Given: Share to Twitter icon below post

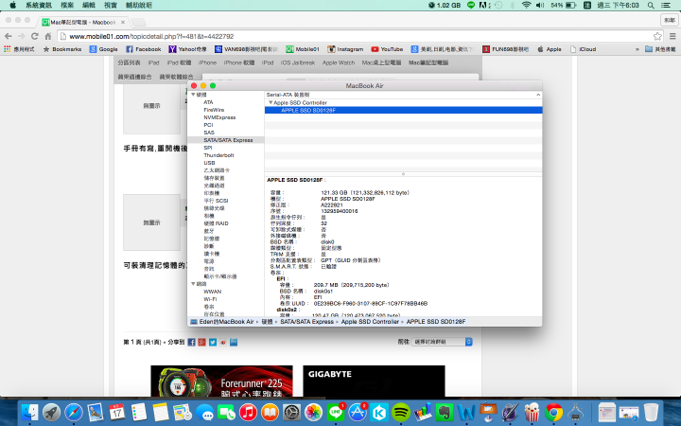Looking at the screenshot, I should point(213,343).
